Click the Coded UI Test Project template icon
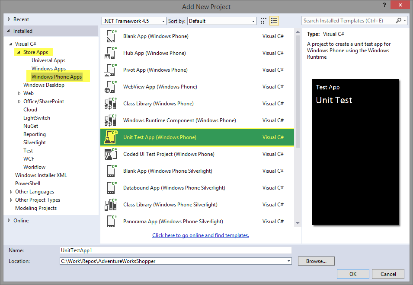413x285 pixels. [111, 154]
